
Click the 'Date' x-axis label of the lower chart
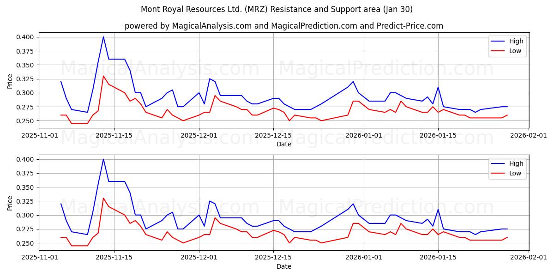coord(284,266)
